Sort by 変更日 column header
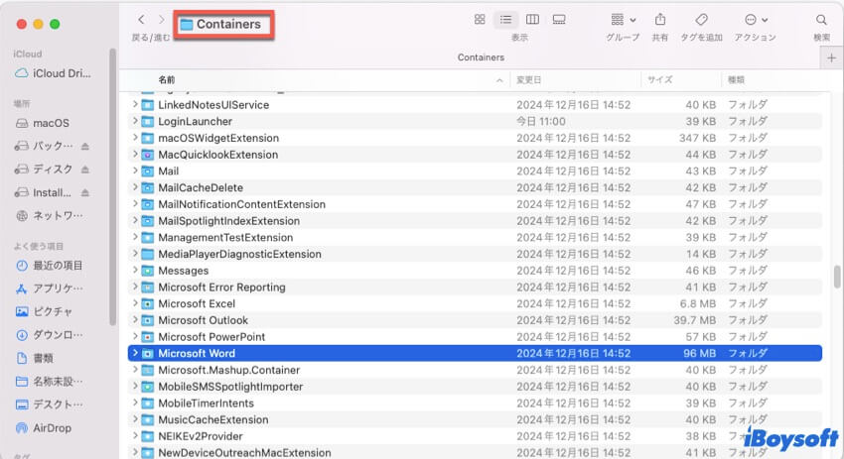 528,80
